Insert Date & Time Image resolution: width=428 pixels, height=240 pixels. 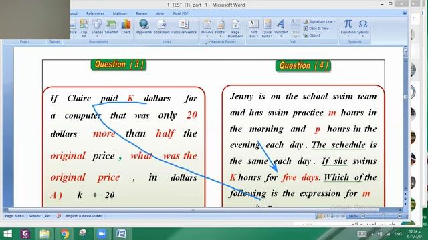coord(316,28)
